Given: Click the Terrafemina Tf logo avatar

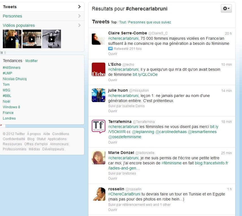Looking at the screenshot, I should coord(98,126).
